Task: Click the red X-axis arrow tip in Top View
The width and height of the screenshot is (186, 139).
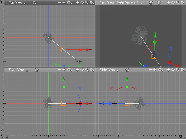Action: click(x=89, y=50)
